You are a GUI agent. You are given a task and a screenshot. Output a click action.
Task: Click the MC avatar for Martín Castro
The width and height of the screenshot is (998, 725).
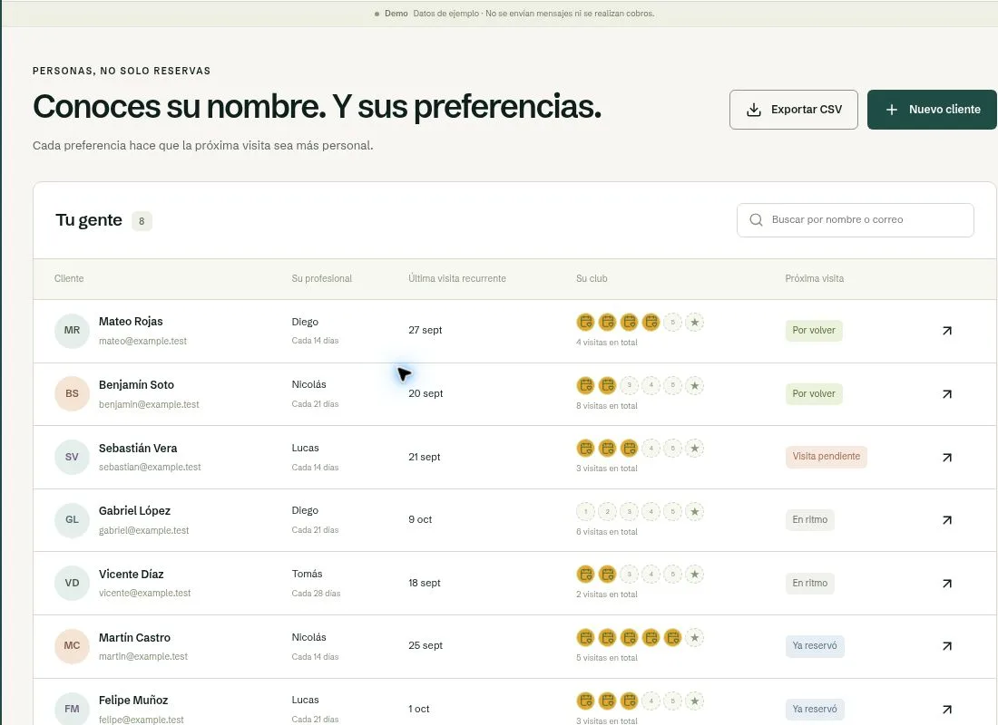point(72,645)
